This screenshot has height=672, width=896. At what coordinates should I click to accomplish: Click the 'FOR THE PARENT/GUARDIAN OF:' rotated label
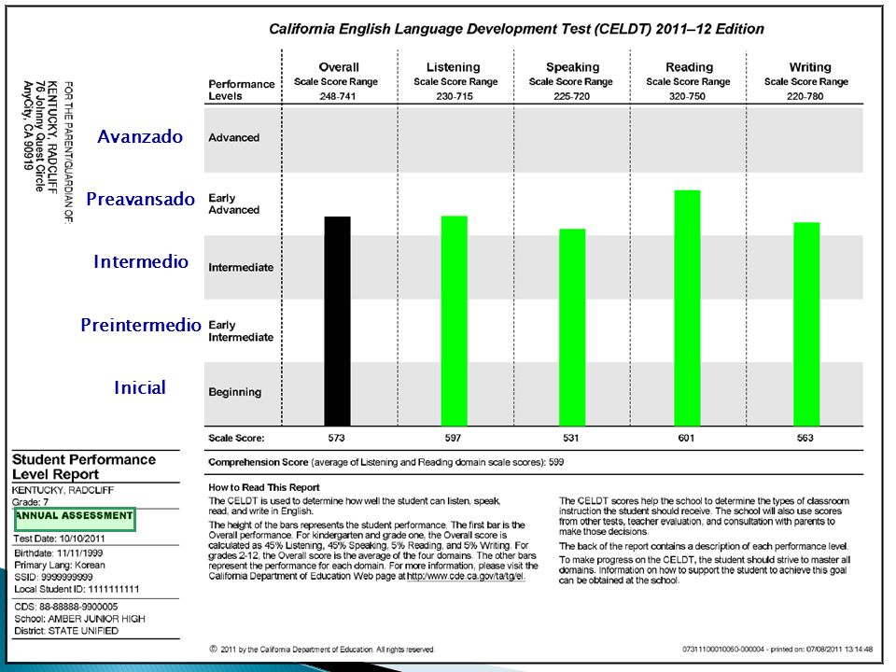(68, 153)
